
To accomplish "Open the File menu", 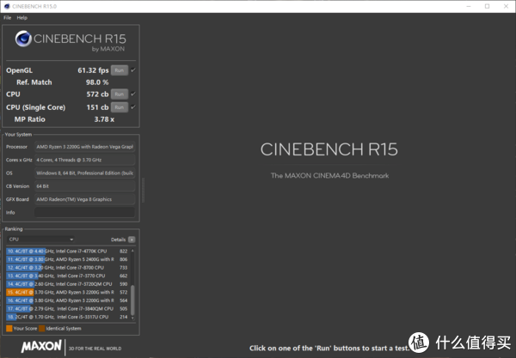I will point(7,18).
